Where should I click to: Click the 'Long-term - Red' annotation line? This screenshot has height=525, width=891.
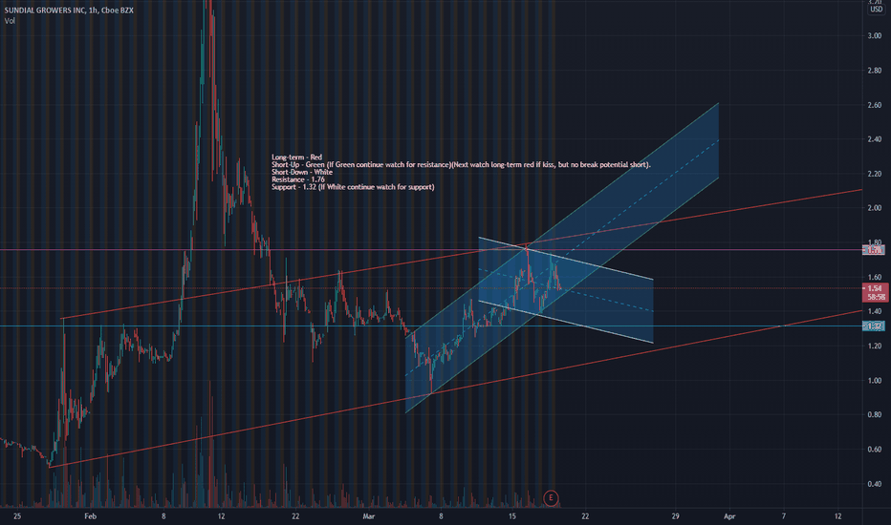point(296,157)
